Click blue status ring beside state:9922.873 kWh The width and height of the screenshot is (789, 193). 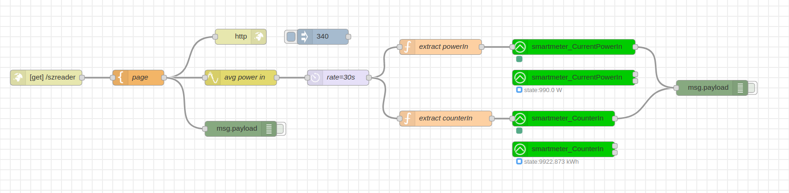[519, 161]
